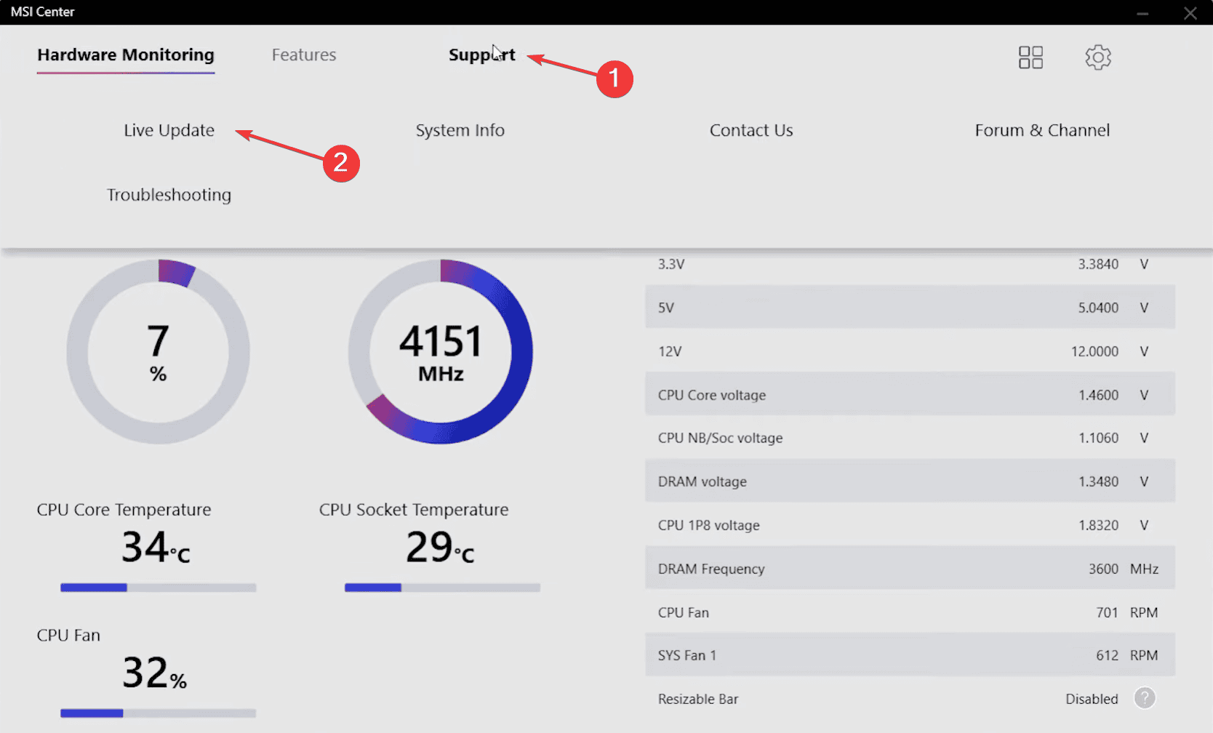Open Forum & Channel
1213x733 pixels.
pos(1042,130)
